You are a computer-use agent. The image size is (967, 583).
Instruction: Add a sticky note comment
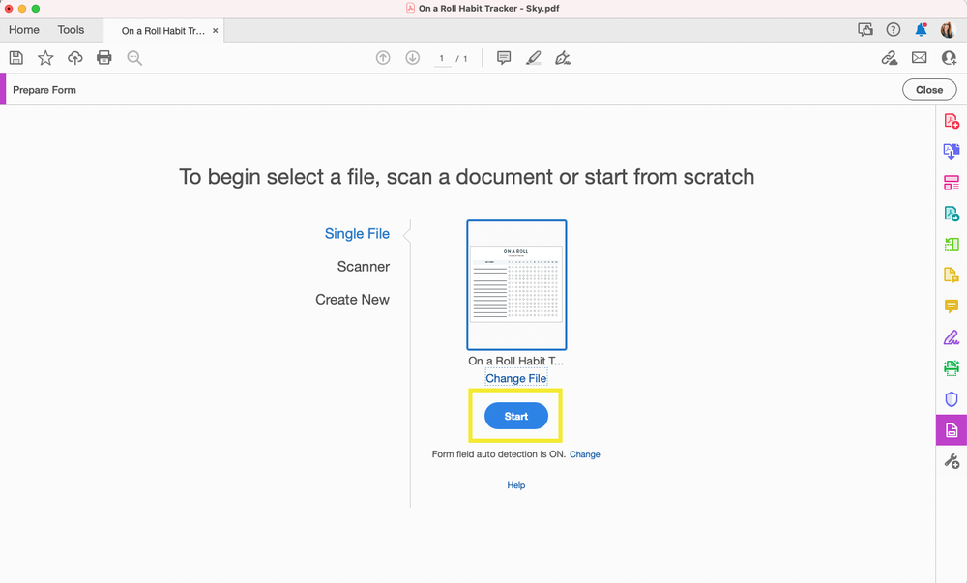(x=503, y=58)
